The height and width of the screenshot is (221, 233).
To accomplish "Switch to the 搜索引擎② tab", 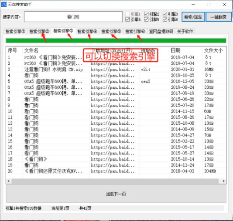I will coord(39,31).
